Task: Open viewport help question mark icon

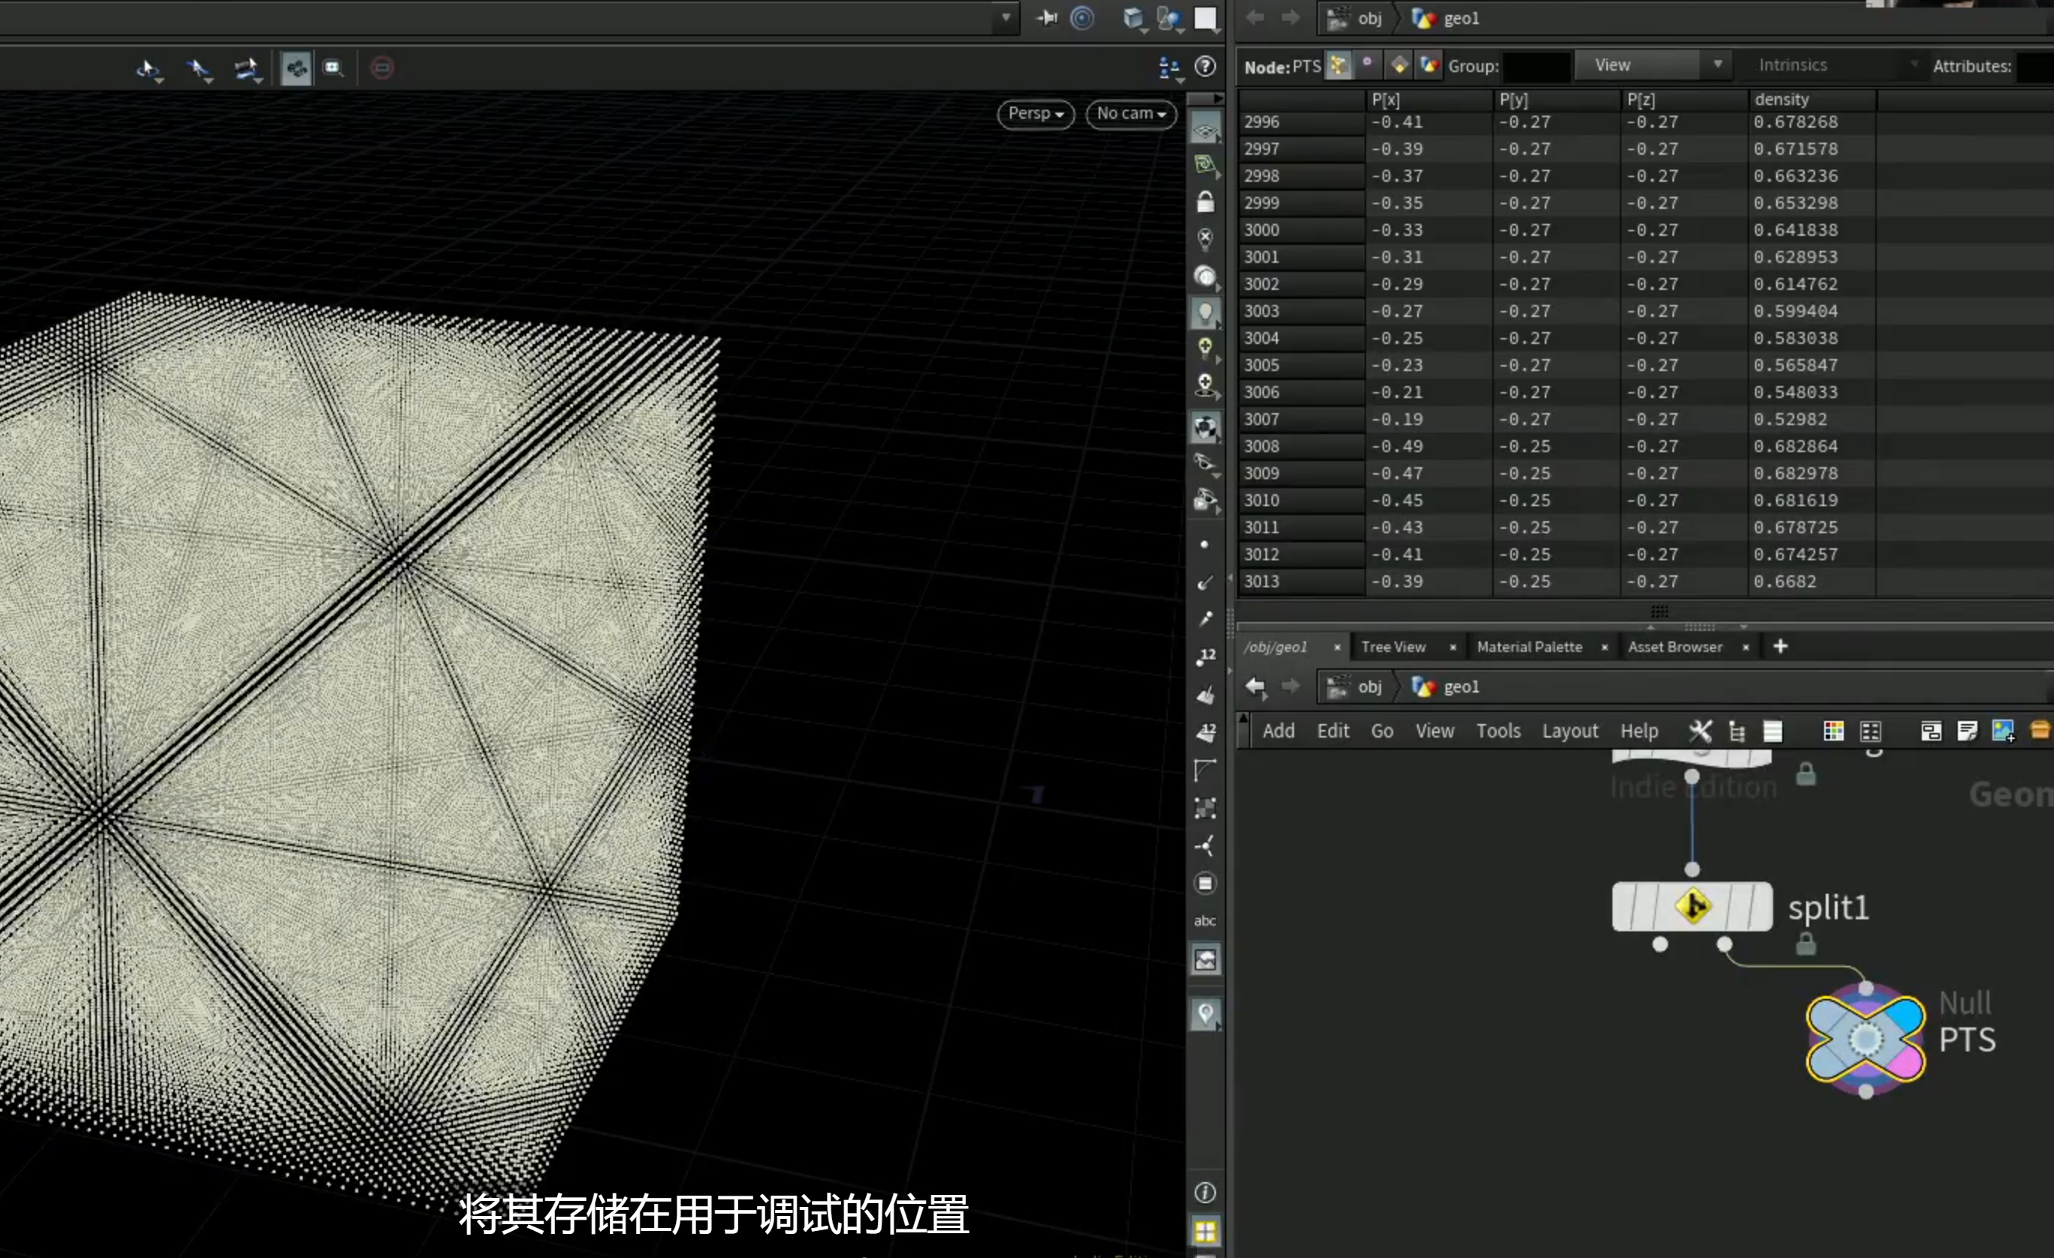Action: tap(1205, 67)
